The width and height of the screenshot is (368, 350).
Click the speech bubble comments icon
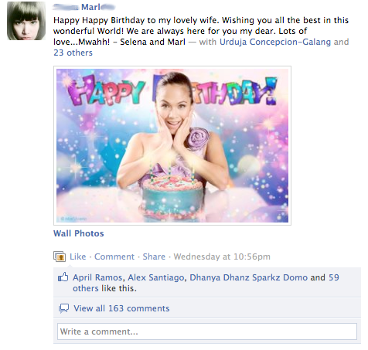click(64, 308)
